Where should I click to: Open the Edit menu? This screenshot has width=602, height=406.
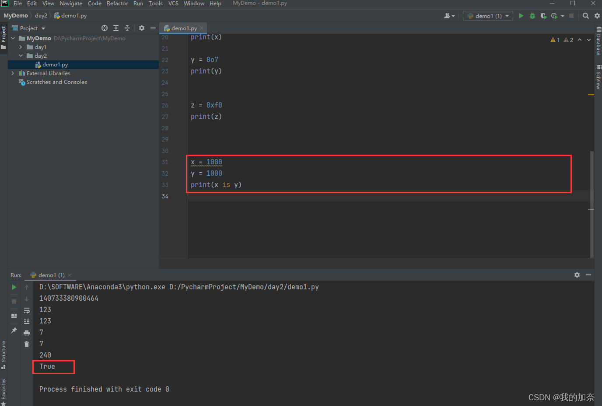[32, 3]
